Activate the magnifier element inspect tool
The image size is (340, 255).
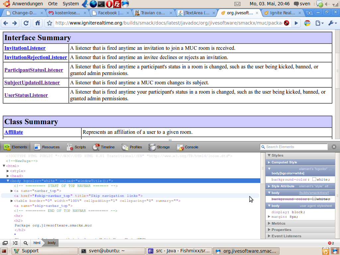pyautogui.click(x=25, y=243)
